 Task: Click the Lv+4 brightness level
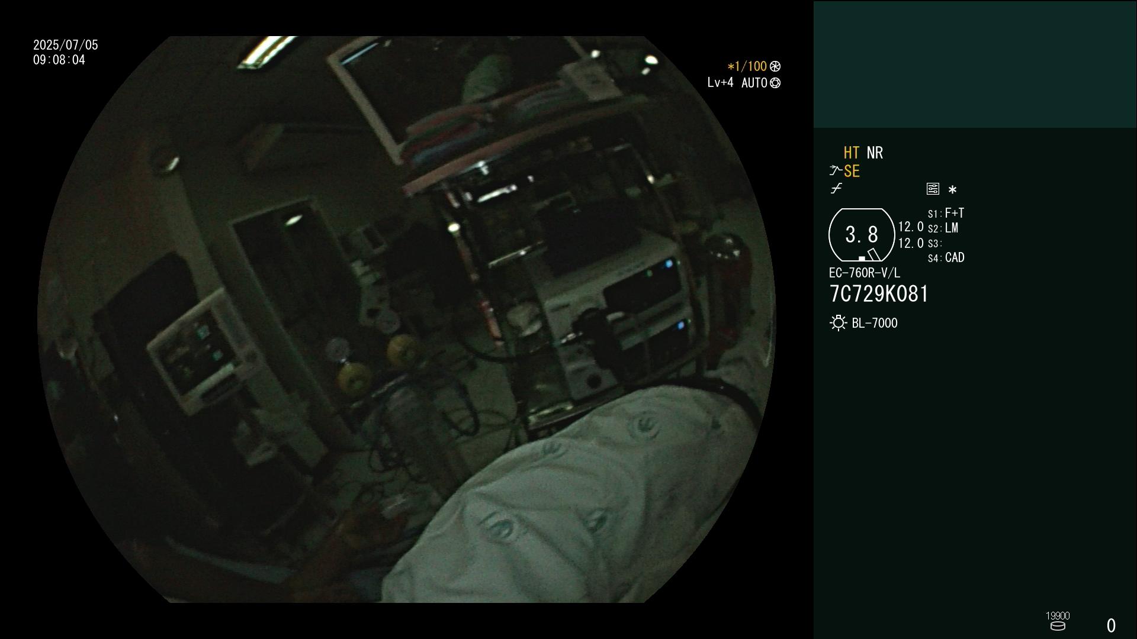coord(720,82)
